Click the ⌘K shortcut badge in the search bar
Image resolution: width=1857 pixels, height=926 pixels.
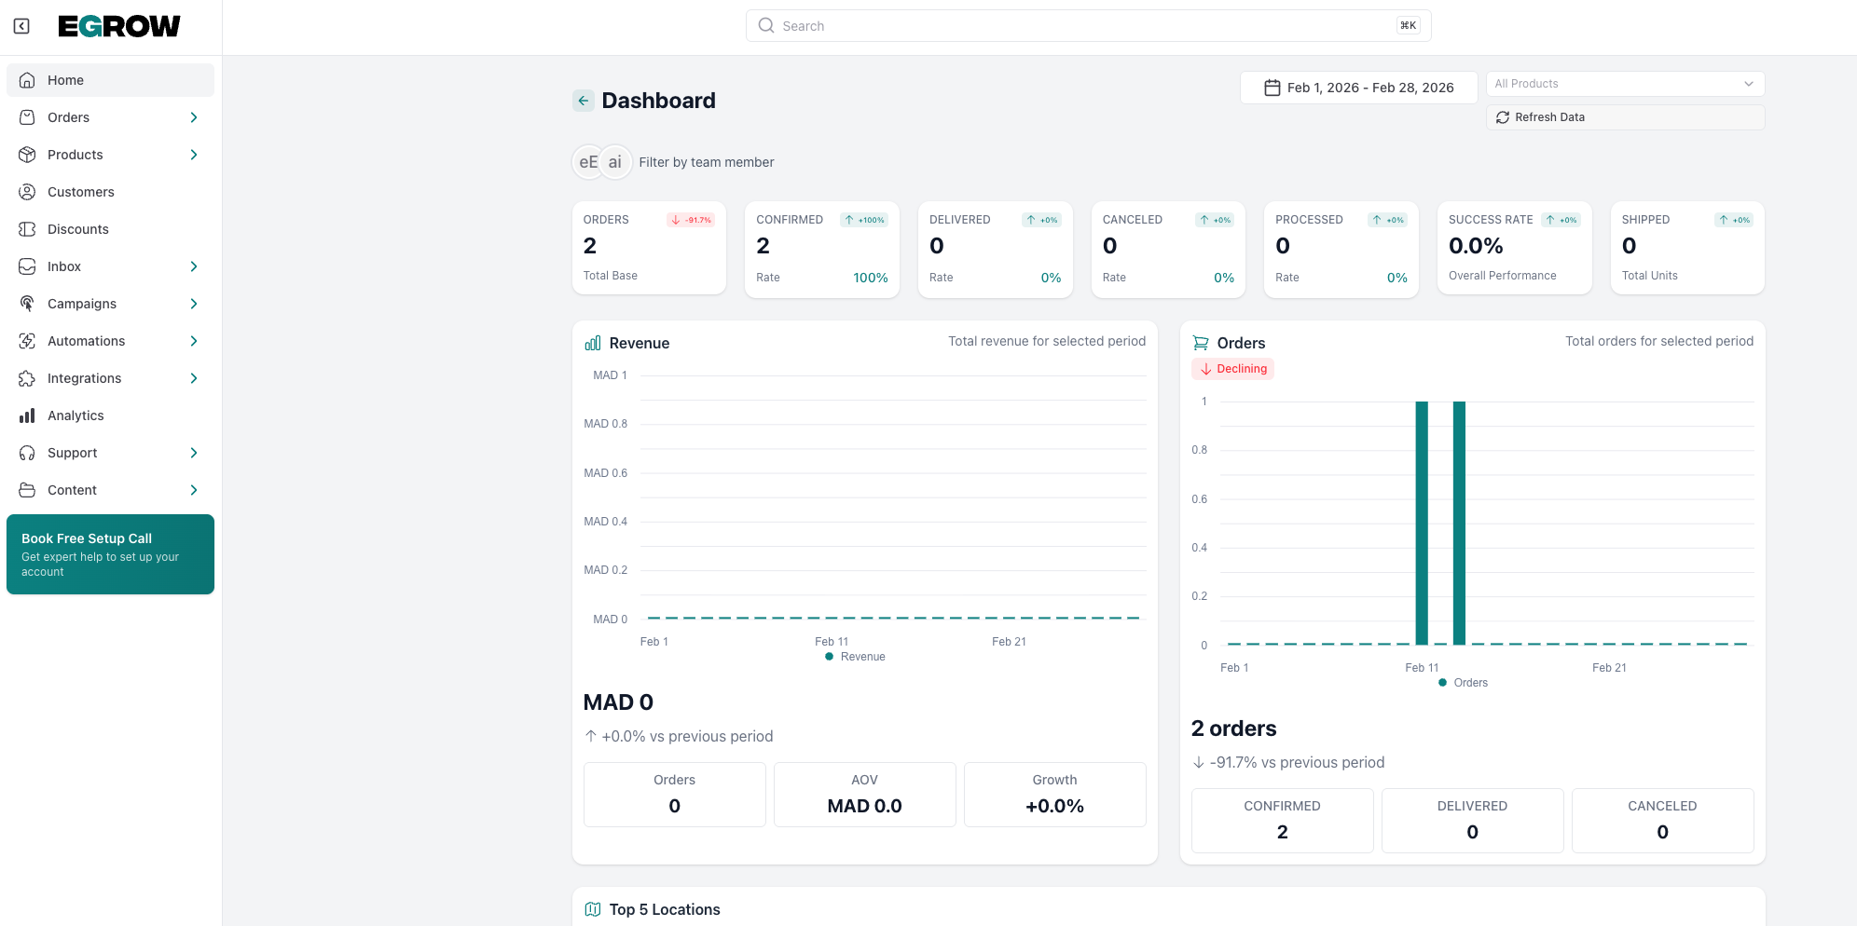(x=1408, y=26)
